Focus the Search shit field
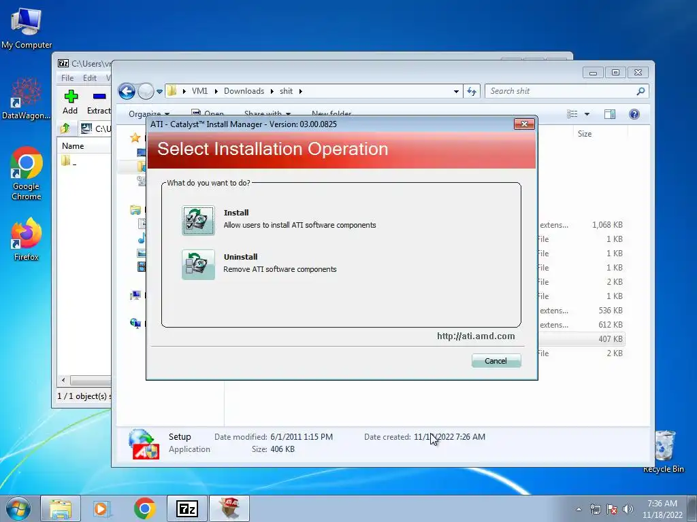Image resolution: width=697 pixels, height=522 pixels. [x=567, y=91]
